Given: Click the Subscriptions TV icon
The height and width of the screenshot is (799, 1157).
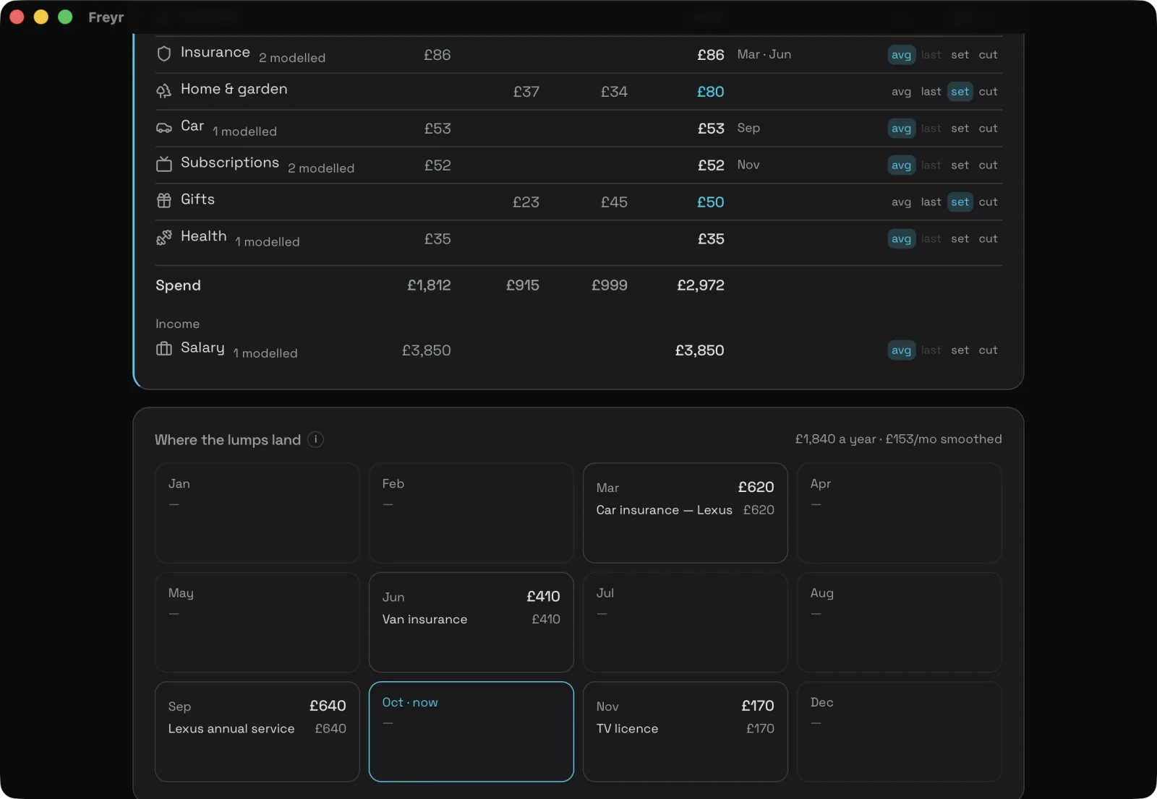Looking at the screenshot, I should [164, 164].
